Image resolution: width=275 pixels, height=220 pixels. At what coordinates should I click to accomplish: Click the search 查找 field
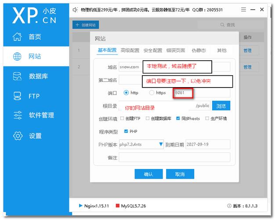[230, 25]
